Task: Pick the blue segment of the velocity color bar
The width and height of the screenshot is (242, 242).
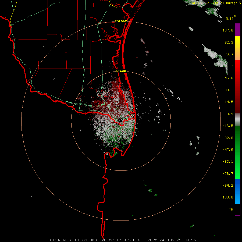Action: point(237,192)
